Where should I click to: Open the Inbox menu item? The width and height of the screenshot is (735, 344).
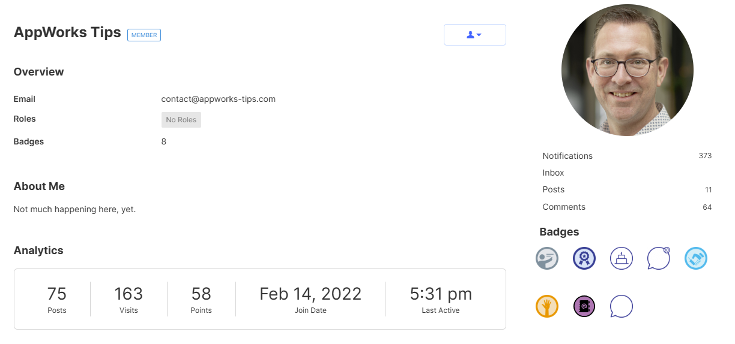(x=553, y=173)
